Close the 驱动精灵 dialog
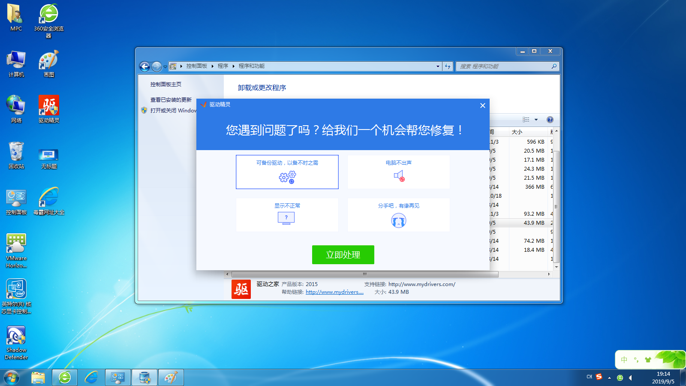This screenshot has width=686, height=386. click(483, 106)
